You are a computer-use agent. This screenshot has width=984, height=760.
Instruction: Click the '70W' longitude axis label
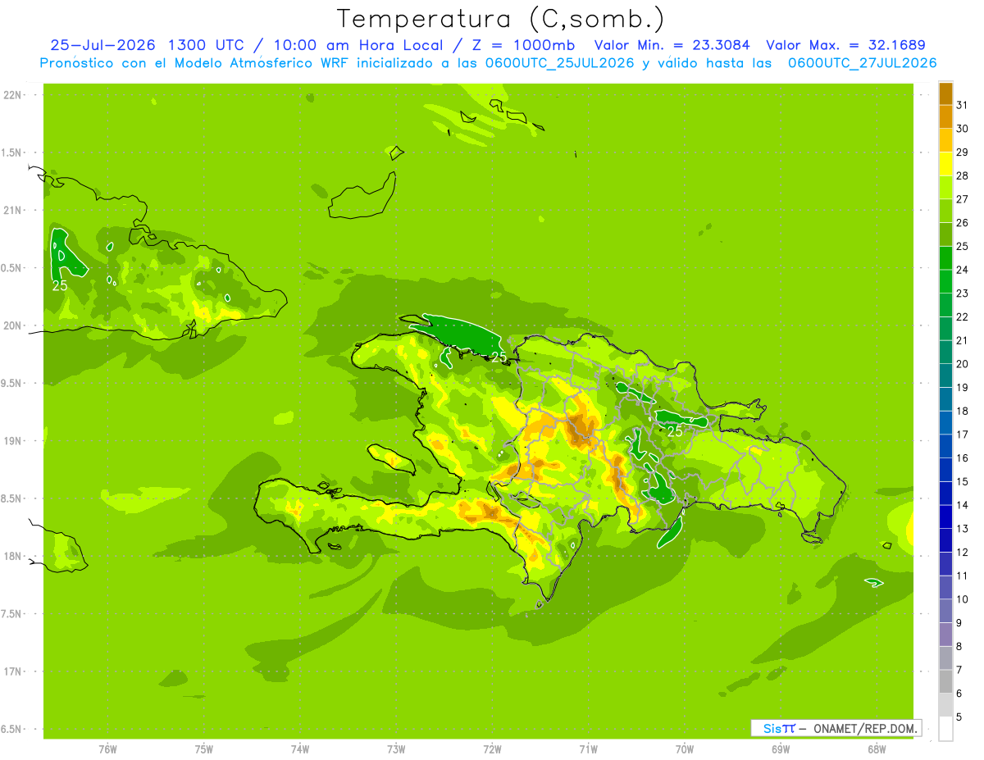tap(685, 750)
